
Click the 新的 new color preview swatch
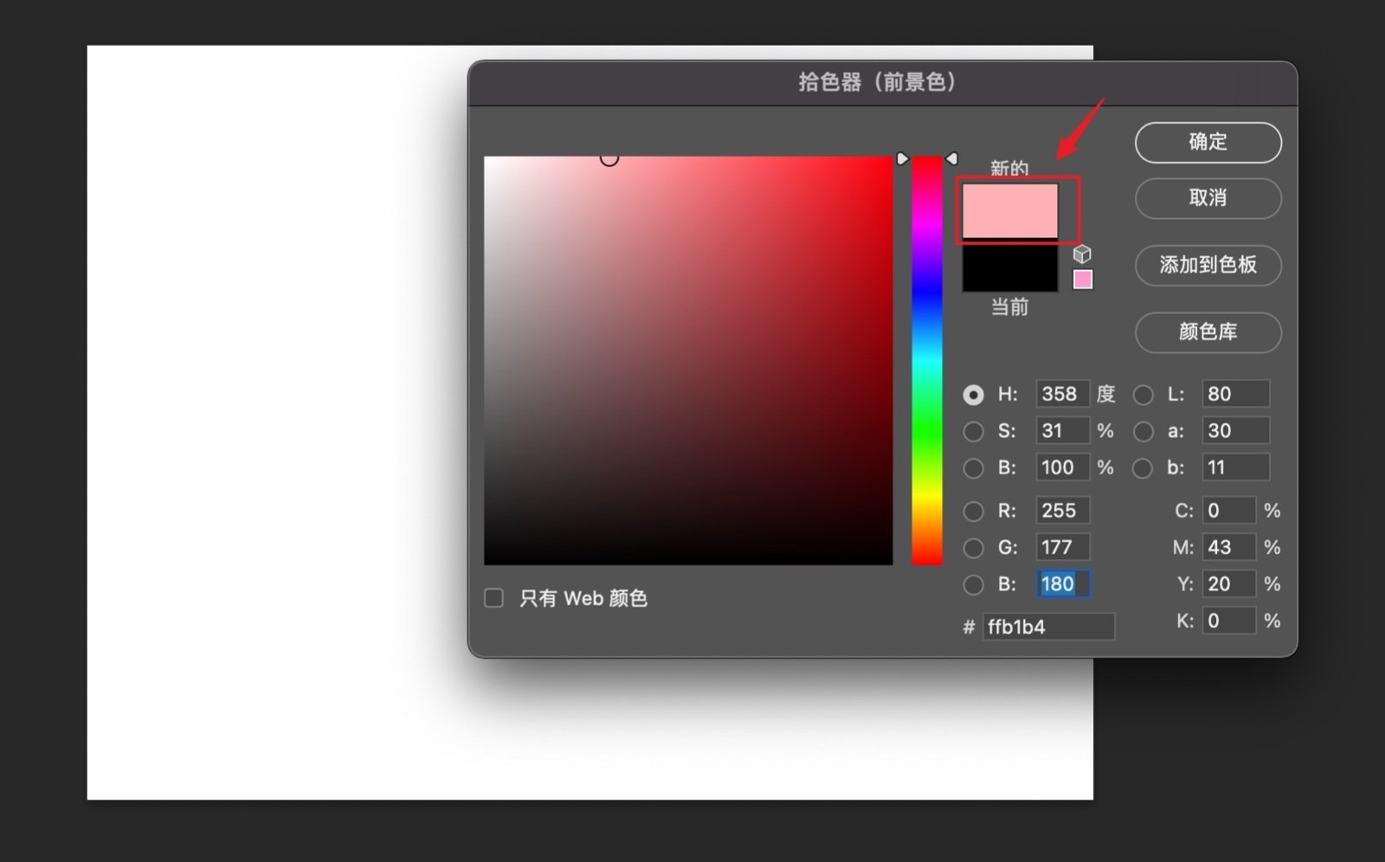tap(1008, 209)
